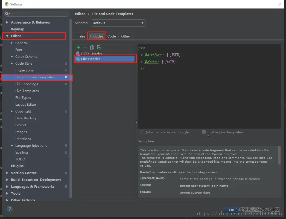
Task: Open Spelling settings
Action: pos(22,152)
